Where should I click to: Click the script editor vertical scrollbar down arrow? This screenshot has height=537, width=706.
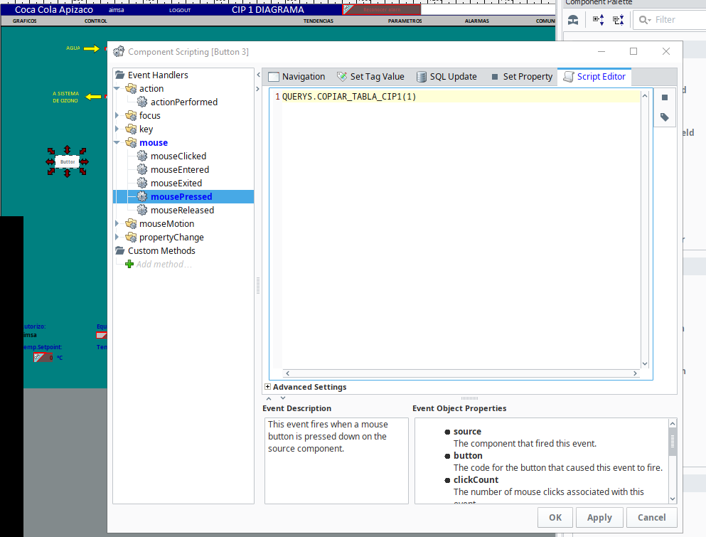pos(645,363)
